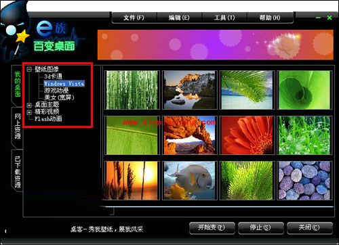Select the 壁纸图像 tree label
339x245 pixels.
(47, 69)
